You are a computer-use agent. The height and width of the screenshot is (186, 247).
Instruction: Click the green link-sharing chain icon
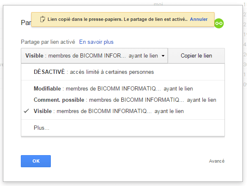[219, 23]
